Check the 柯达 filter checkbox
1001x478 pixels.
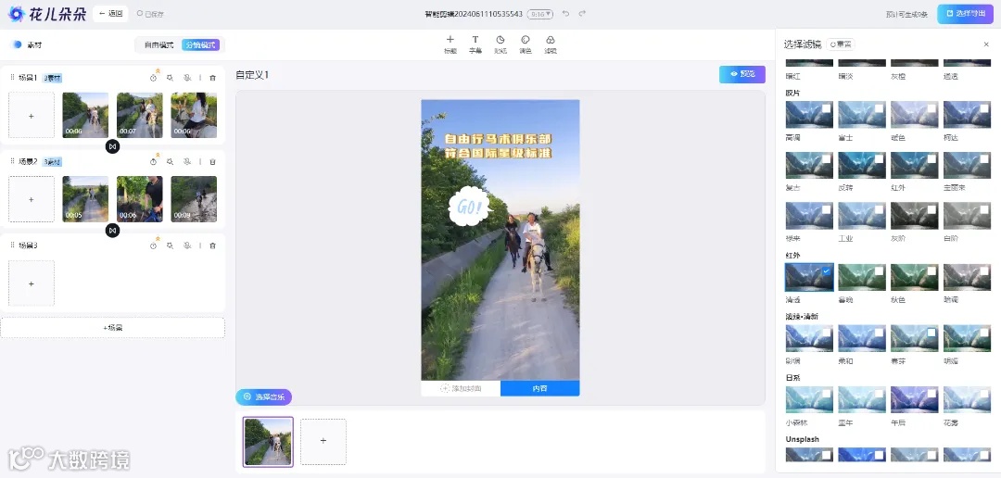coord(984,108)
